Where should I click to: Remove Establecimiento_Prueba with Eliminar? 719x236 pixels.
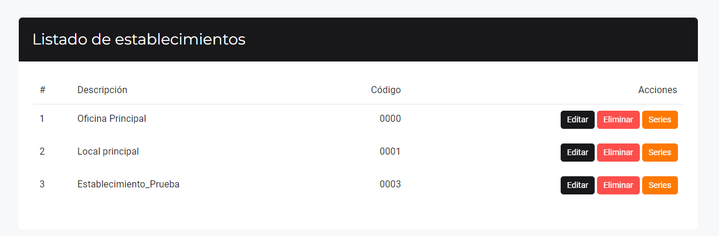[618, 185]
